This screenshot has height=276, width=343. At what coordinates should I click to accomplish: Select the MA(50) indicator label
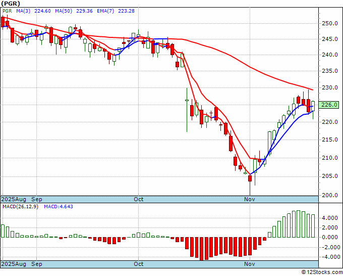click(x=64, y=11)
